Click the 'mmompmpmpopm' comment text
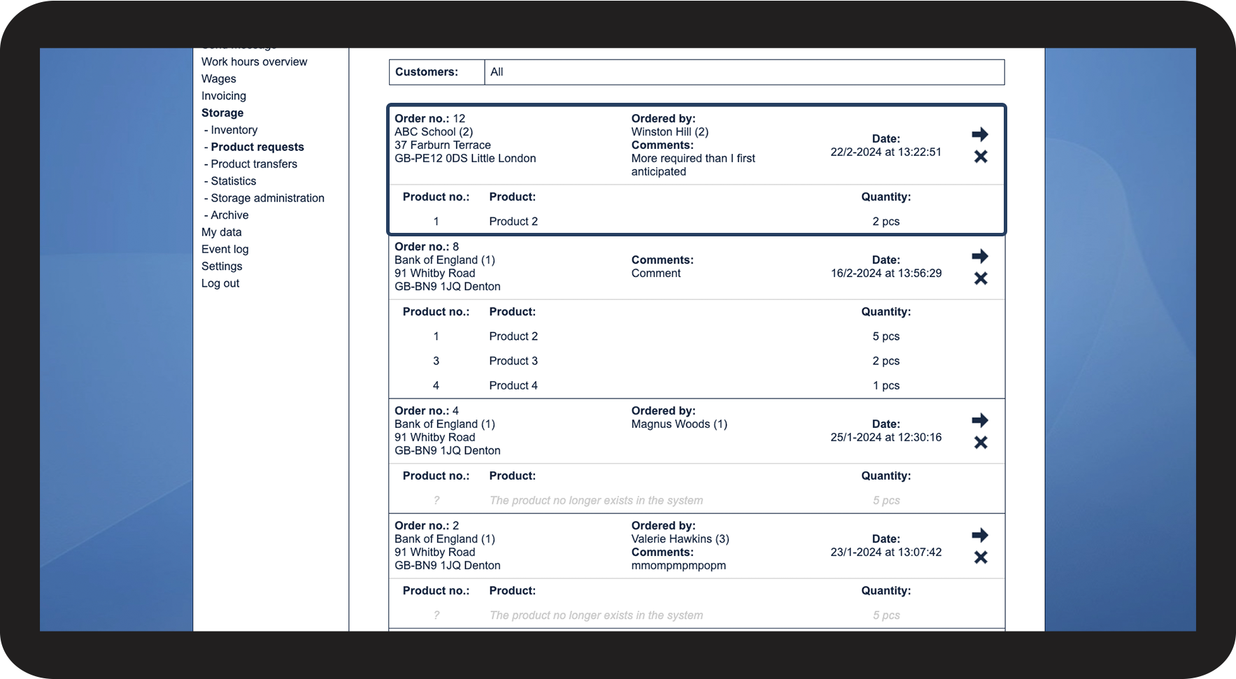The width and height of the screenshot is (1236, 679). click(679, 566)
